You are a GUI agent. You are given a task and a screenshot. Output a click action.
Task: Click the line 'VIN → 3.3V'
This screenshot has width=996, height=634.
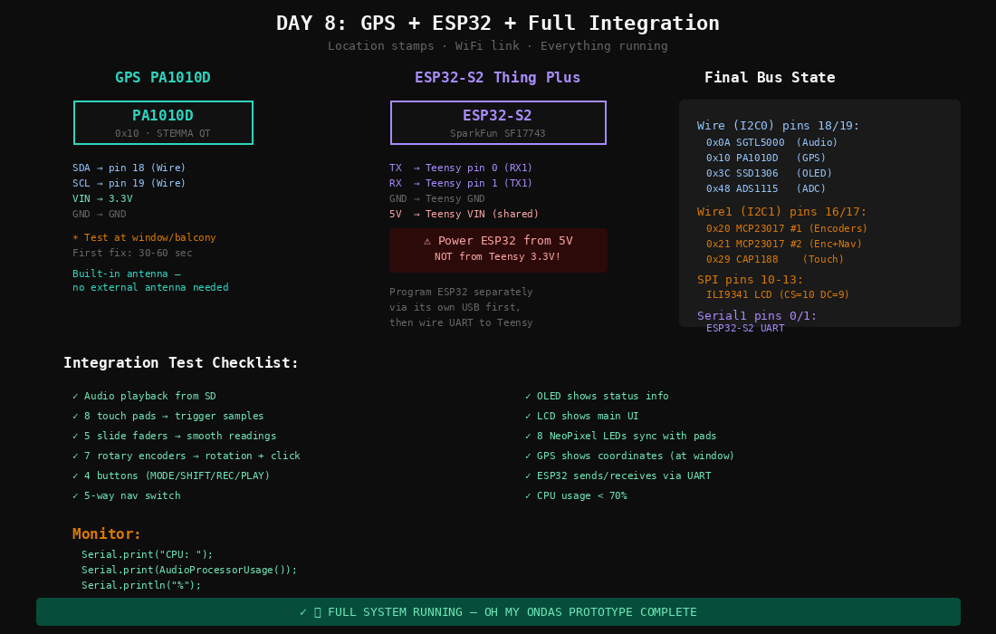102,198
